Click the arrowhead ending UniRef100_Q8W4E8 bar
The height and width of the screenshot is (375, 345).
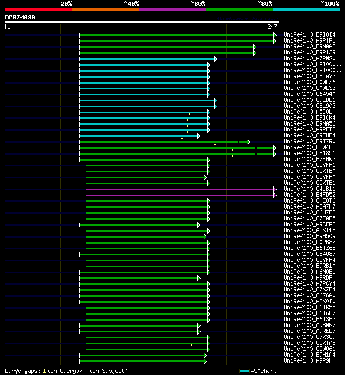point(275,148)
